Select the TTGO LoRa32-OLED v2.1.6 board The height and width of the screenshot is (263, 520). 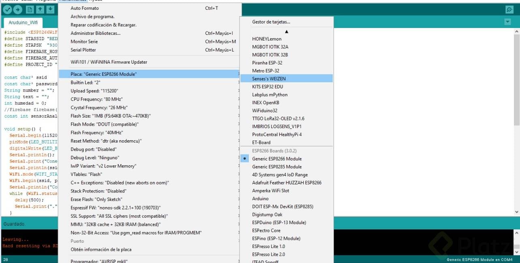pos(287,118)
